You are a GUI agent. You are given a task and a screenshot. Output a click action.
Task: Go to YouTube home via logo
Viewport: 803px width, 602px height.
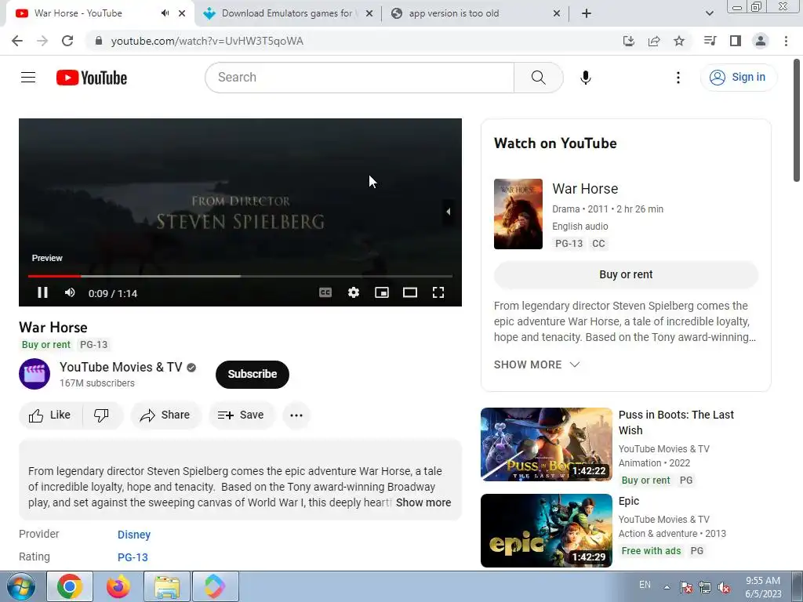[x=92, y=78]
